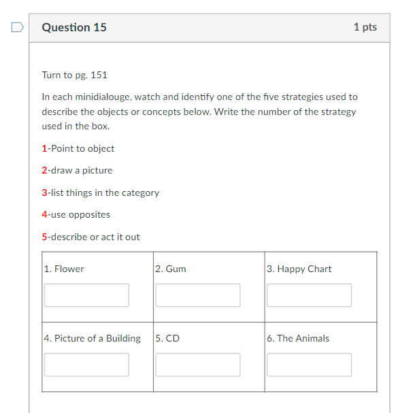The width and height of the screenshot is (413, 413).
Task: Click the answer box under Flower
Action: [x=86, y=295]
